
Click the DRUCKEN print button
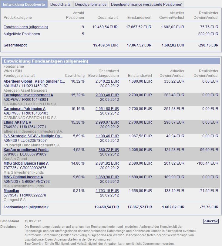[x=211, y=221]
